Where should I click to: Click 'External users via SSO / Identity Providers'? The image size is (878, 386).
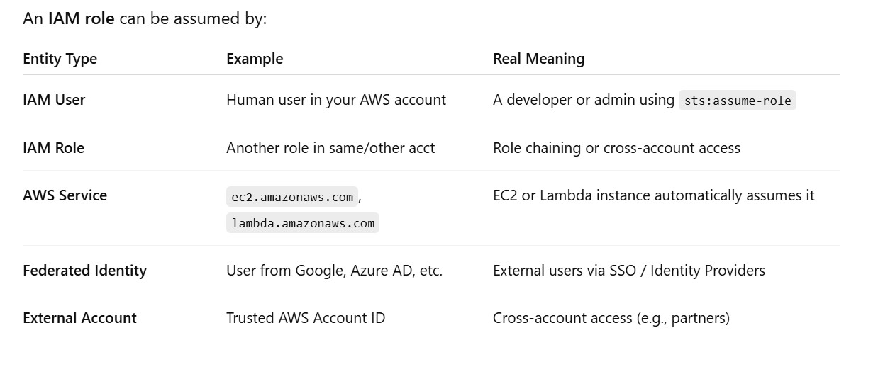(628, 271)
